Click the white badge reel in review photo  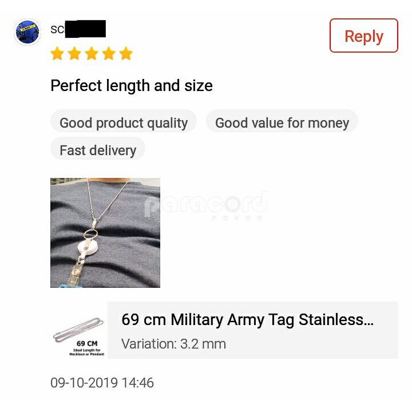(88, 247)
